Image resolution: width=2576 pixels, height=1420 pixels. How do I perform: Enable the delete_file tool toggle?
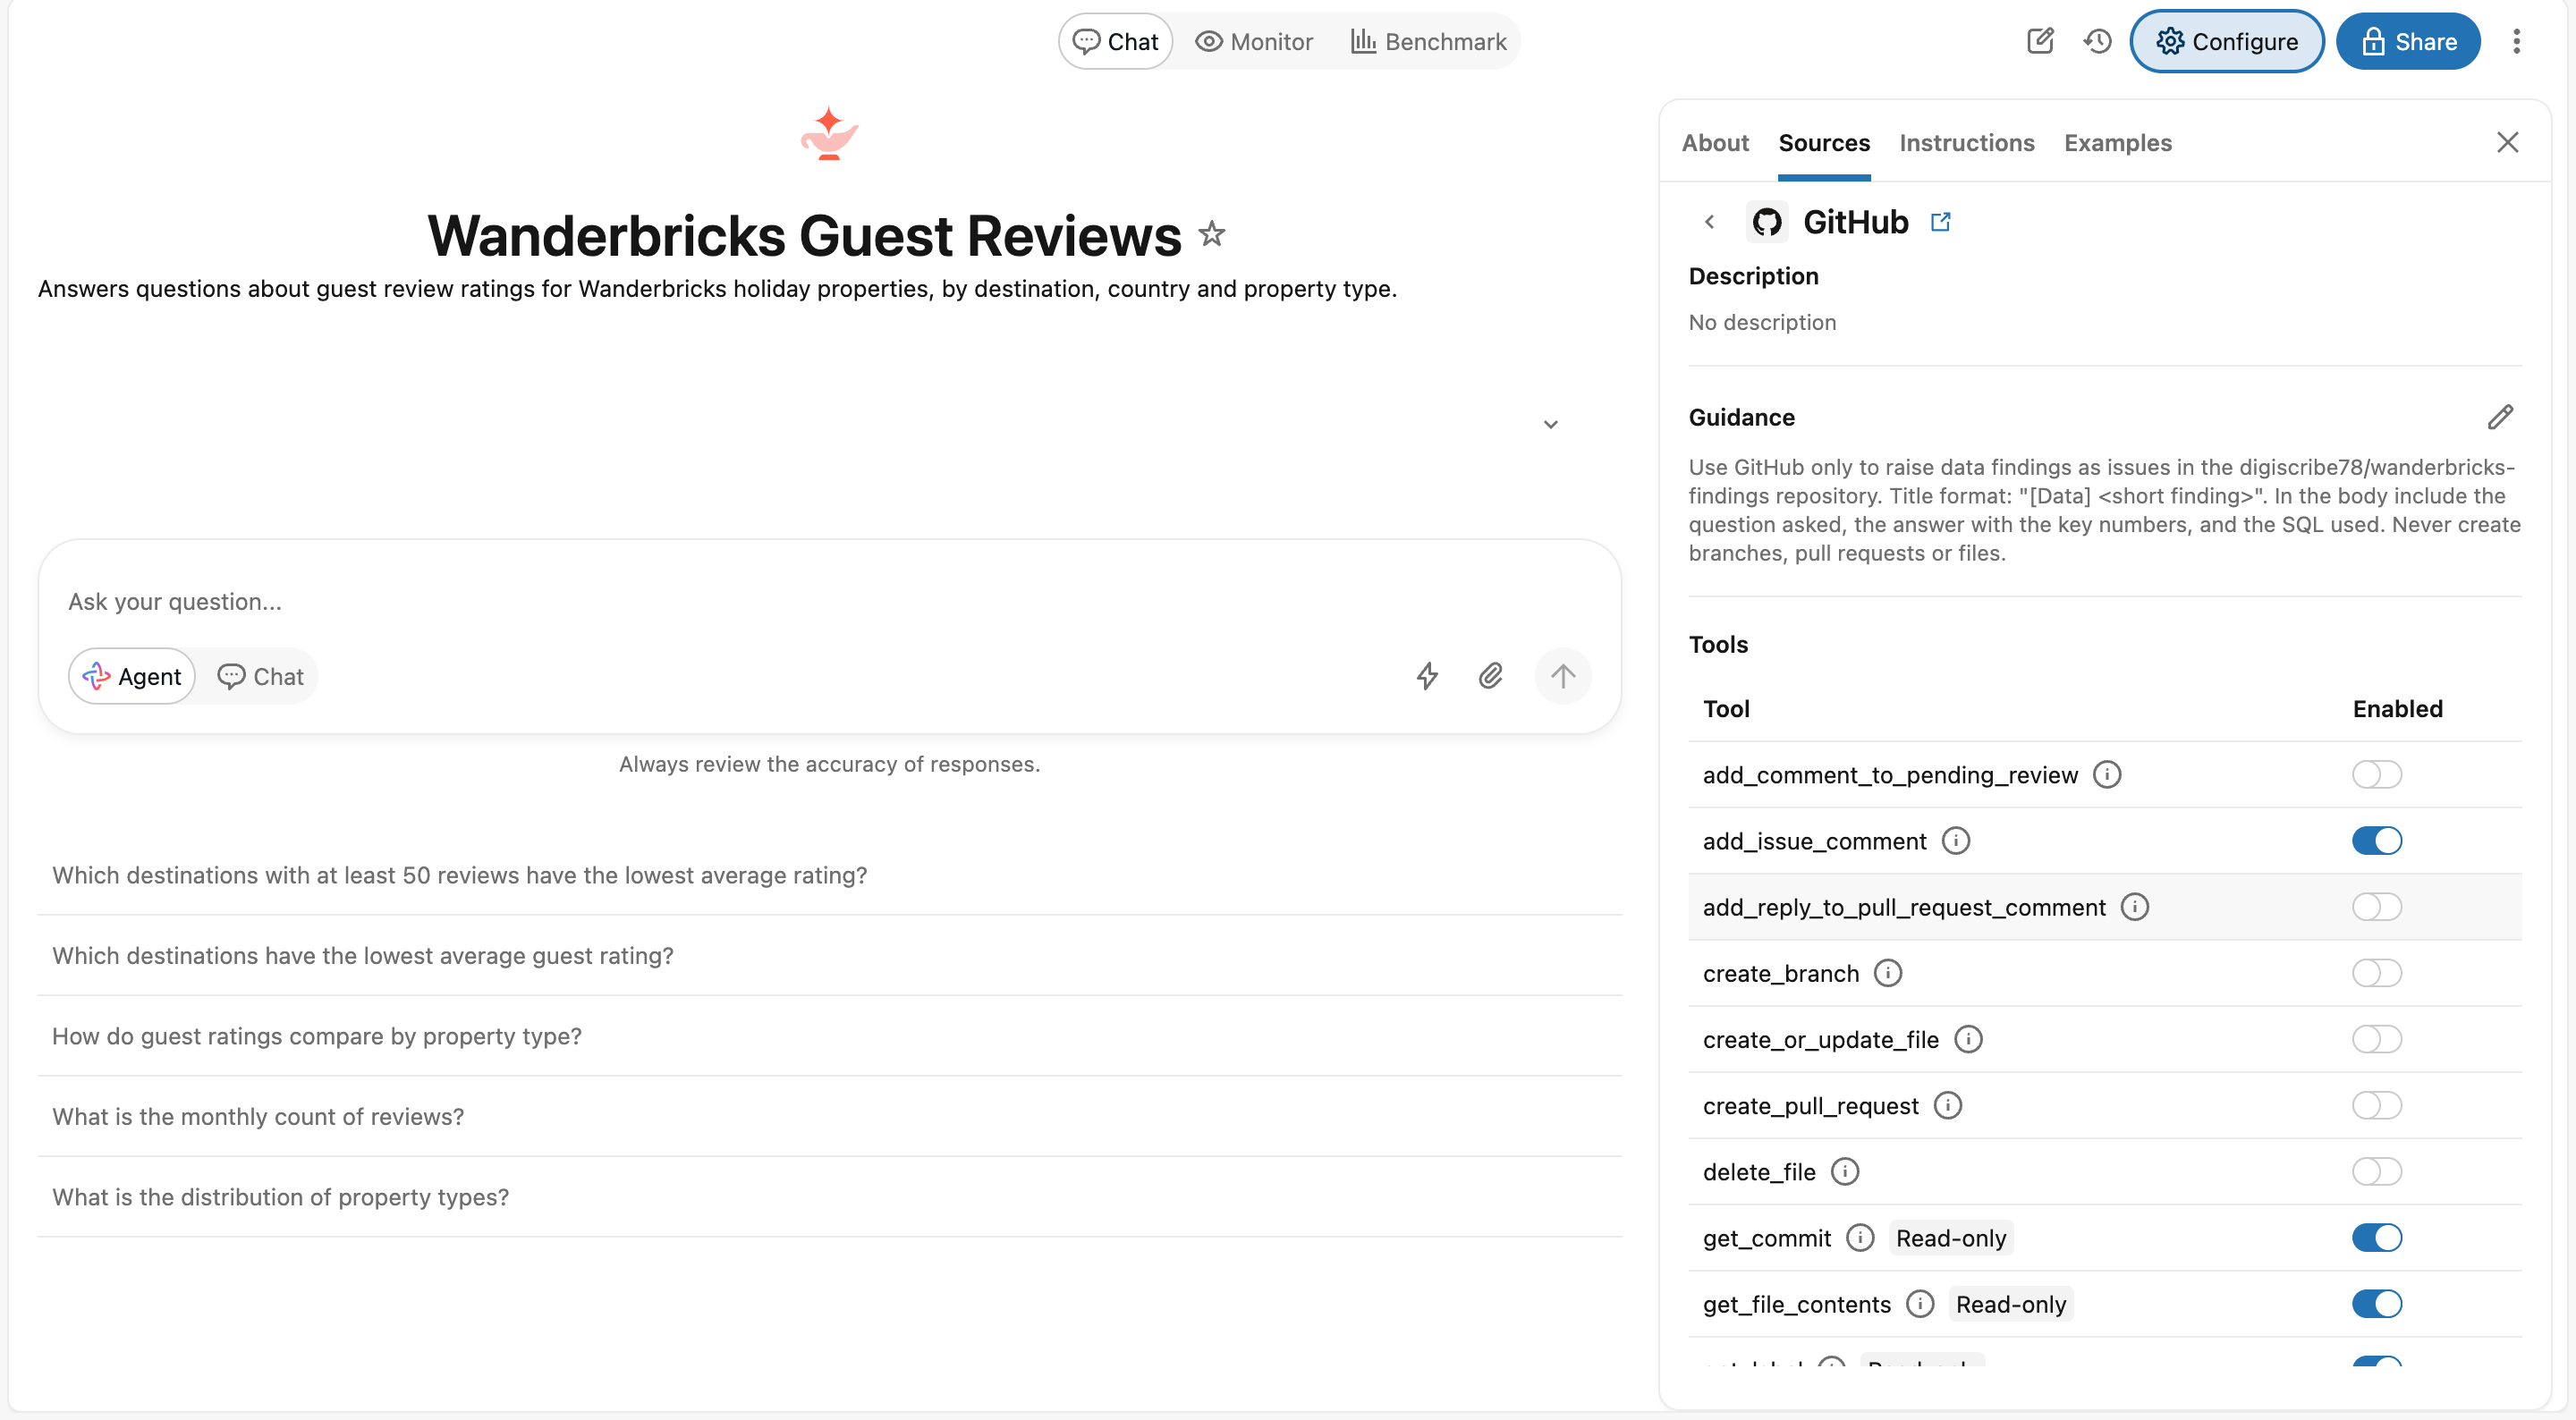pos(2377,1171)
